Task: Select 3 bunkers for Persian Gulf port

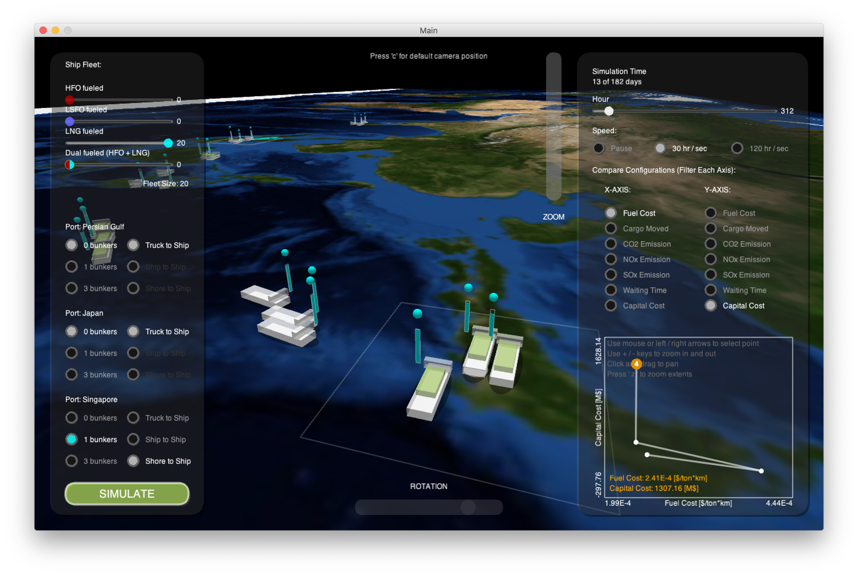Action: click(x=71, y=288)
